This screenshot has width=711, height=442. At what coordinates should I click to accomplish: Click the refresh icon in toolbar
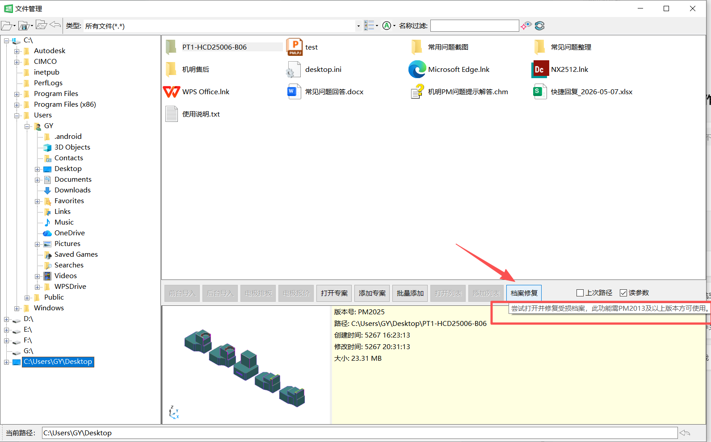(539, 25)
